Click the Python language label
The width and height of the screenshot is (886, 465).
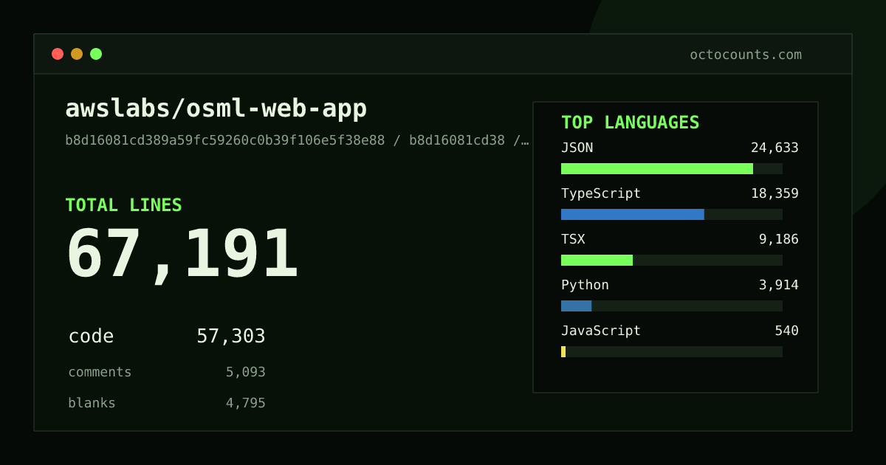pyautogui.click(x=585, y=285)
